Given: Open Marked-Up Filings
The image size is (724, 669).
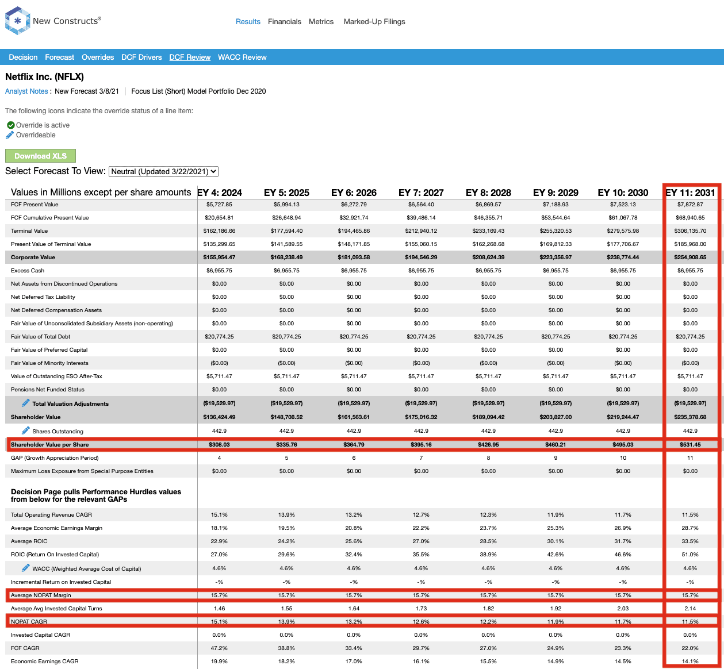Looking at the screenshot, I should point(374,22).
